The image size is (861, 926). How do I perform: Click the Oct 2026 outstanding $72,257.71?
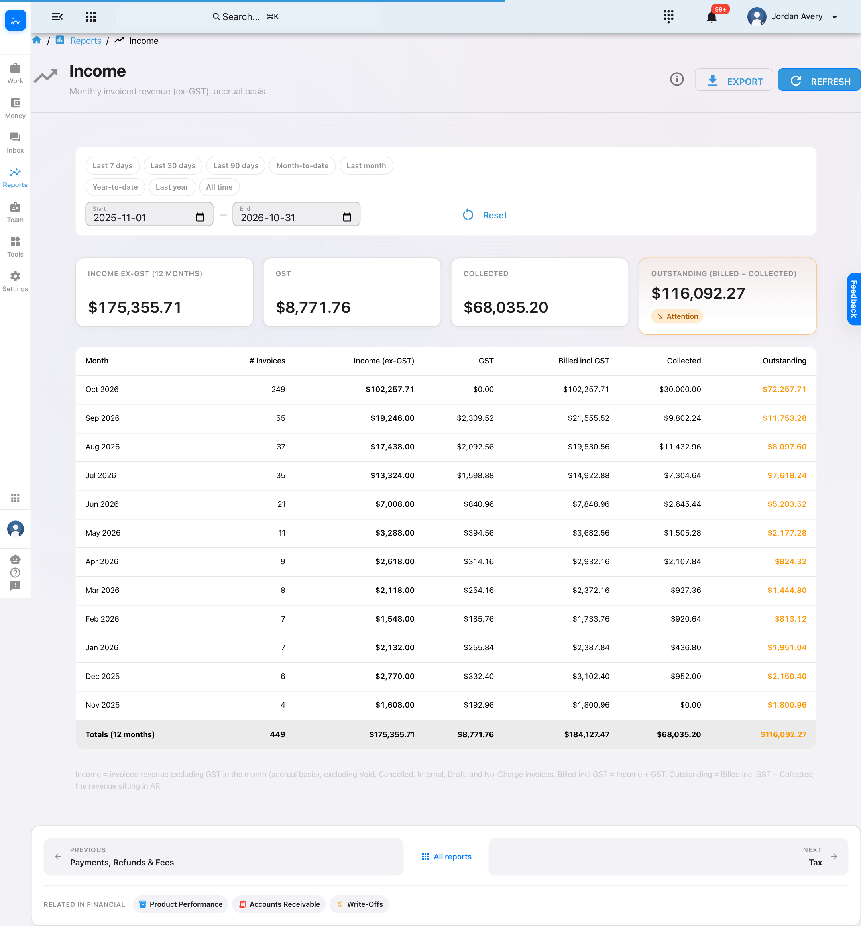point(784,389)
